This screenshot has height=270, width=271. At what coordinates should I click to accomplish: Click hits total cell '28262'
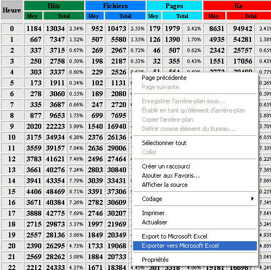pyautogui.click(x=55, y=257)
